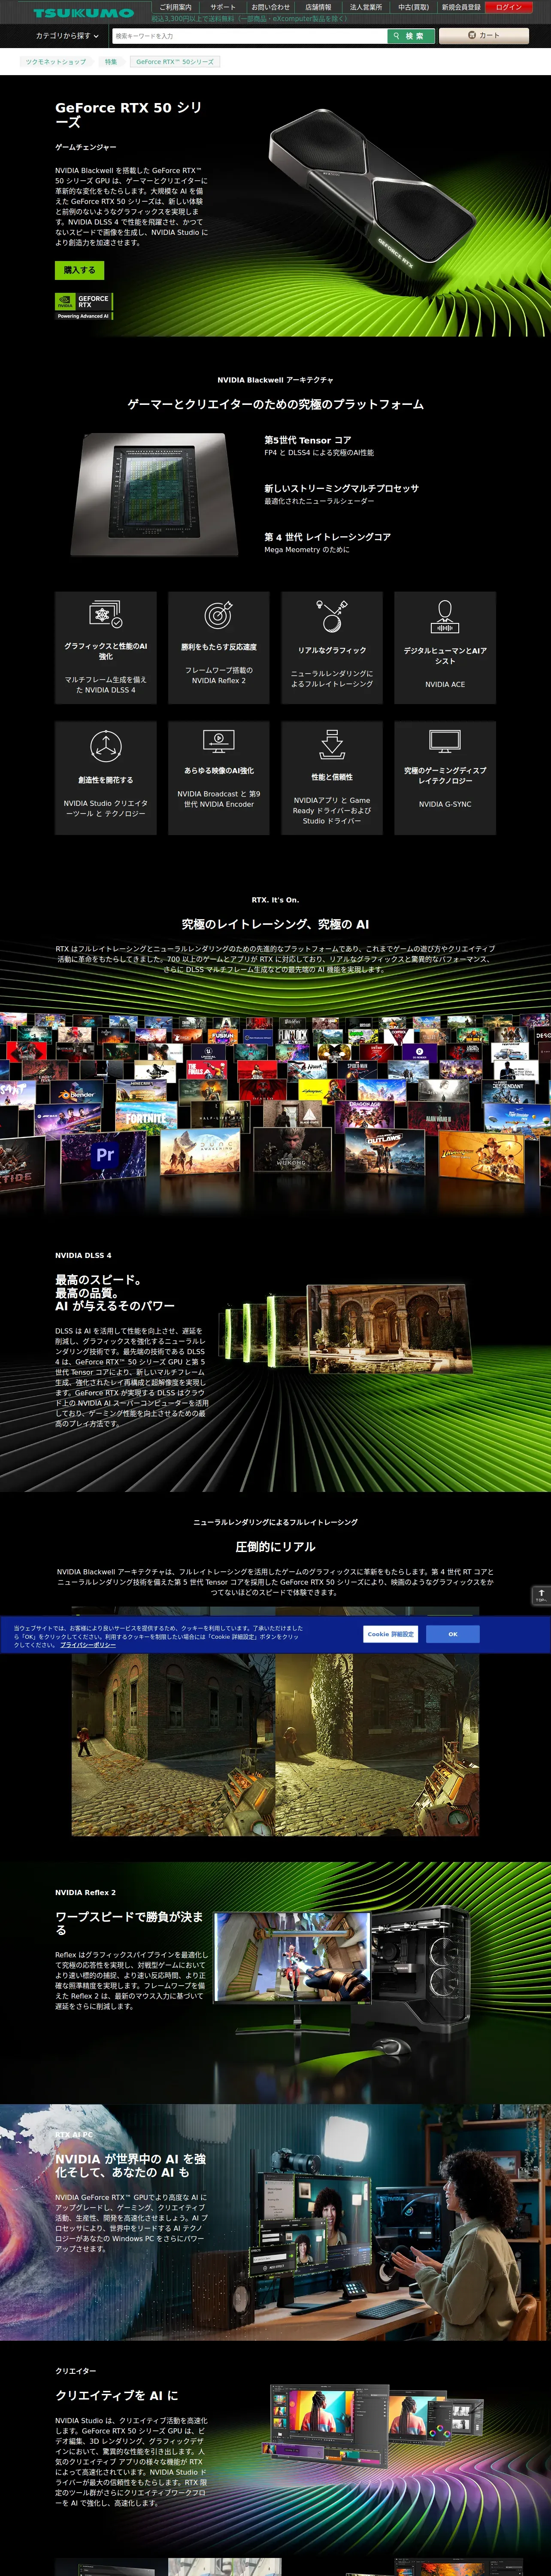Click the 性能と信頼性 driver download icon
Screen dimensions: 551x2576
332,744
